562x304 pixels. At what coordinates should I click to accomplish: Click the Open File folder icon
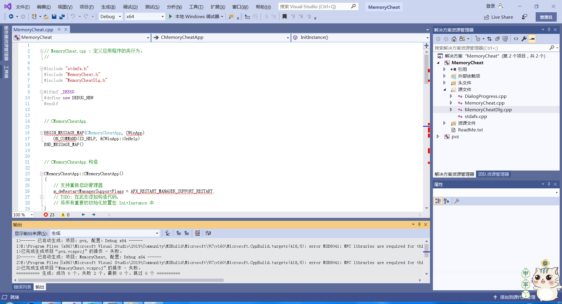tap(46, 17)
